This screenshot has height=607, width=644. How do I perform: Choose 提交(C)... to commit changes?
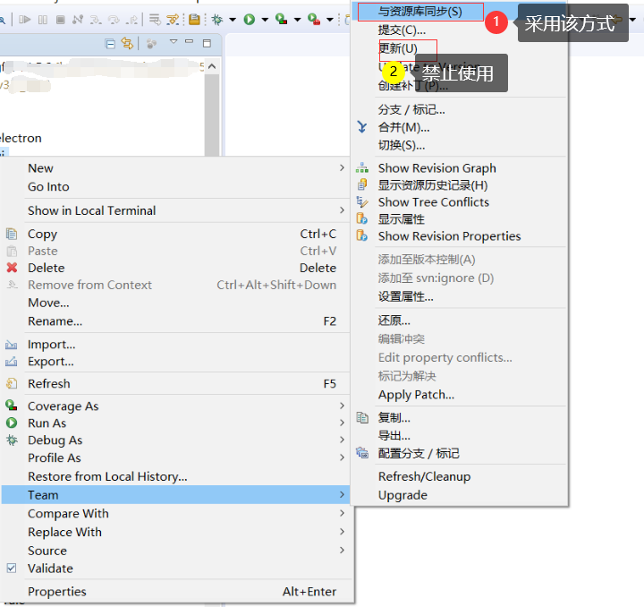402,30
